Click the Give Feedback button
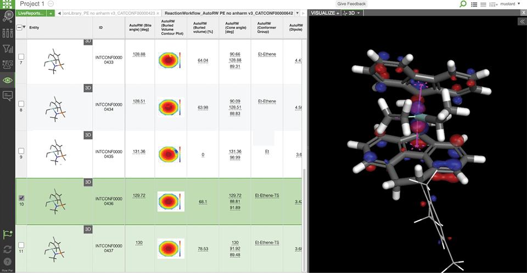 pos(351,4)
